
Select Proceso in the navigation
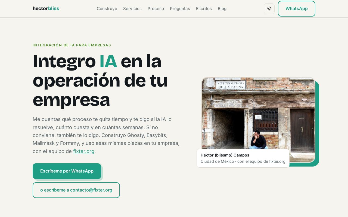156,9
